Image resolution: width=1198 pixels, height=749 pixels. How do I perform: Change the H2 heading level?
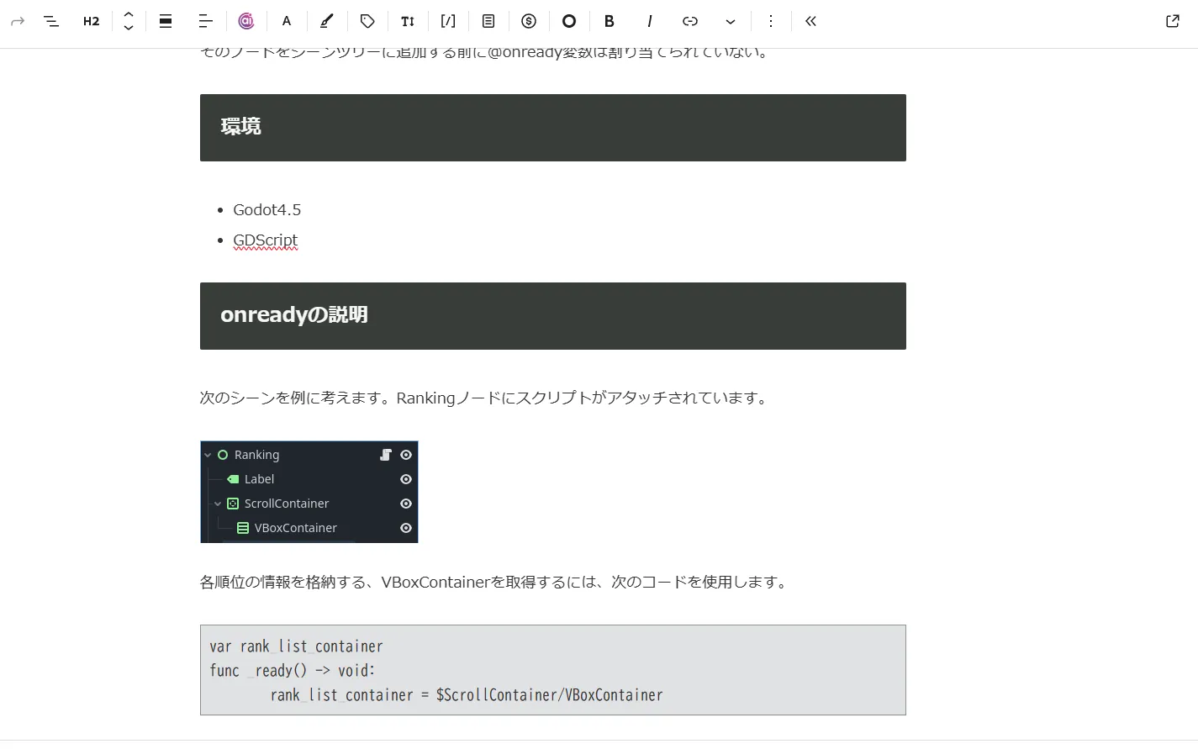[92, 21]
